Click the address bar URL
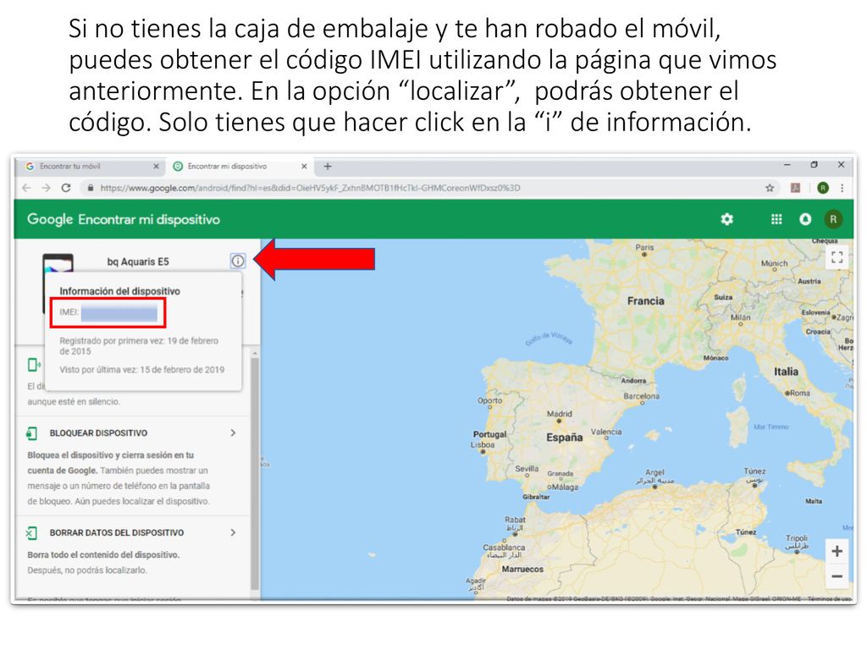 [310, 188]
